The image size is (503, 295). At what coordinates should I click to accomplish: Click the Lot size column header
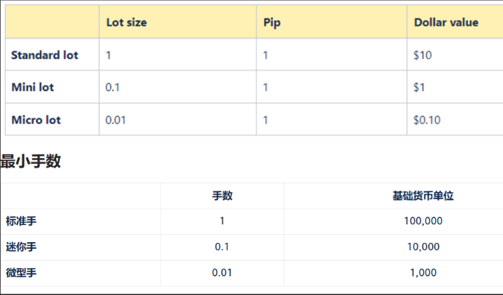pos(126,22)
